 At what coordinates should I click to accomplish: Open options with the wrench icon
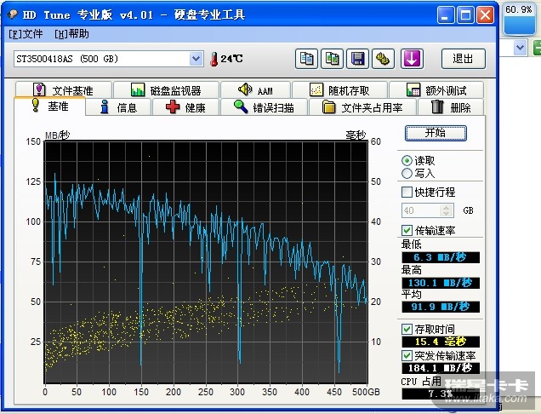tap(384, 59)
